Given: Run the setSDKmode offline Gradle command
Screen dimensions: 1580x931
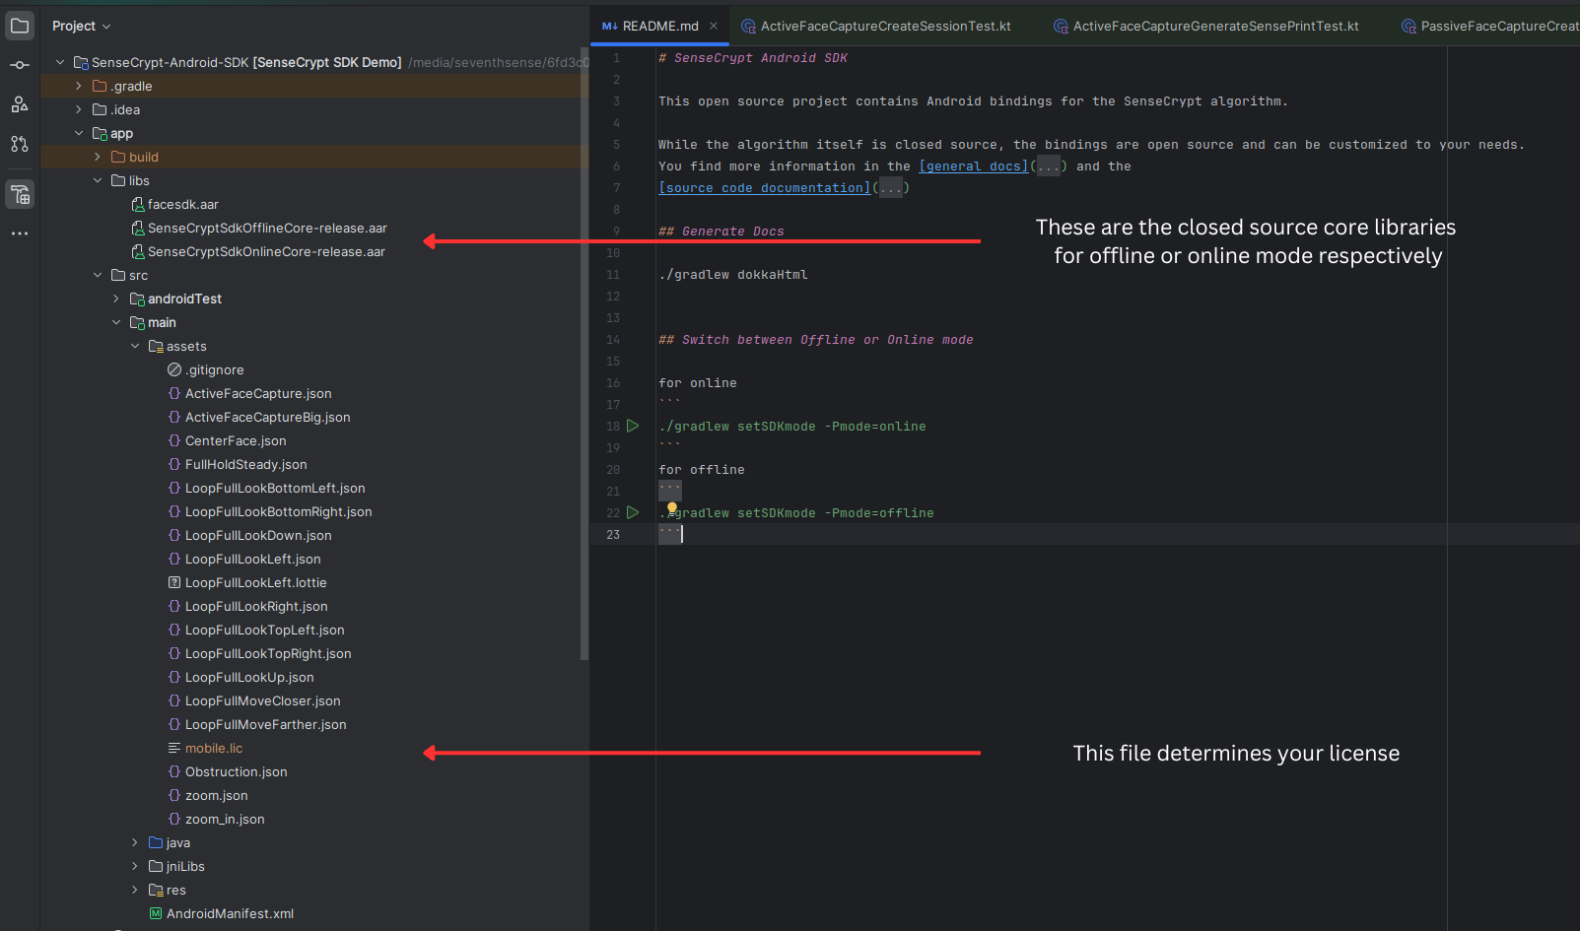Looking at the screenshot, I should [633, 513].
